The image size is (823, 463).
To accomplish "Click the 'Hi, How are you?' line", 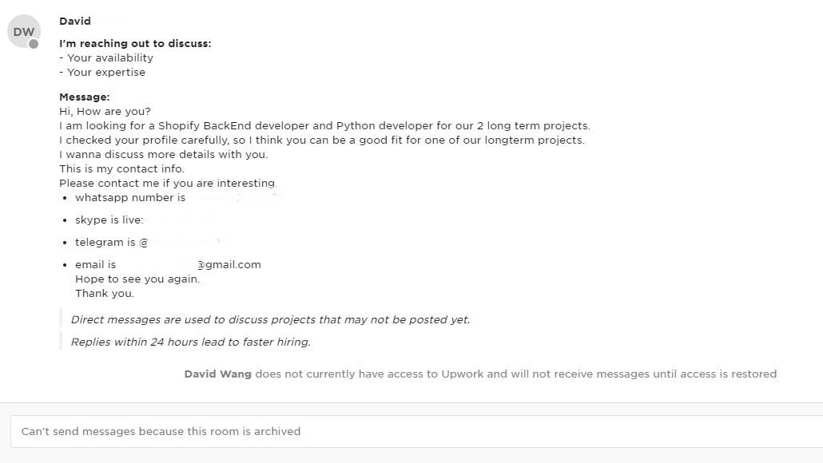I will pos(105,111).
